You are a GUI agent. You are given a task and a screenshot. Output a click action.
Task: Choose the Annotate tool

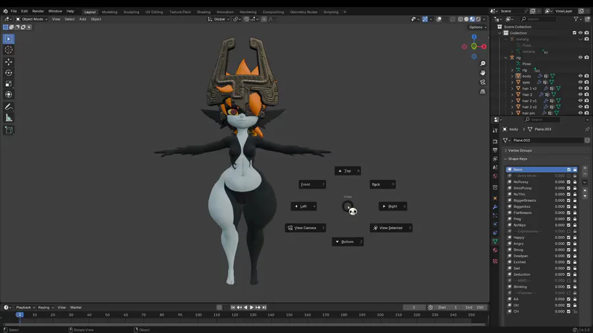coord(9,107)
